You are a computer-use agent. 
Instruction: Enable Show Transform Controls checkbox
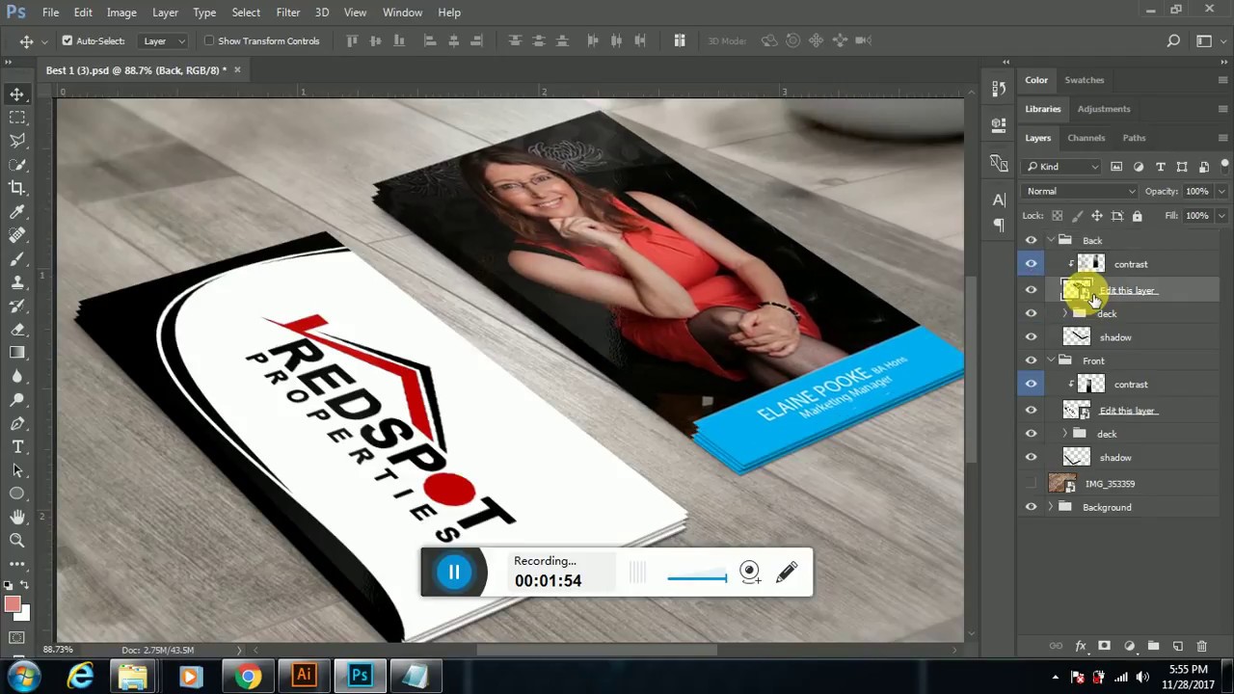coord(209,40)
